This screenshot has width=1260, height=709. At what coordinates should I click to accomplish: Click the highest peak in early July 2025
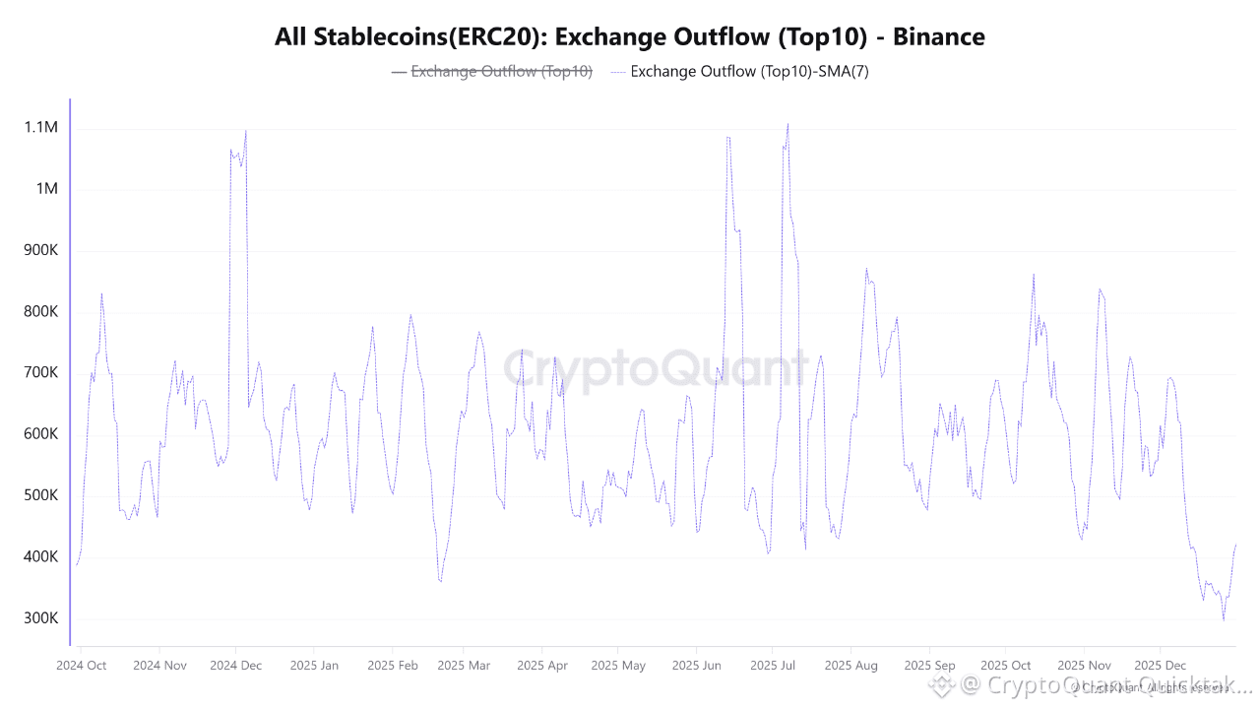(x=788, y=124)
